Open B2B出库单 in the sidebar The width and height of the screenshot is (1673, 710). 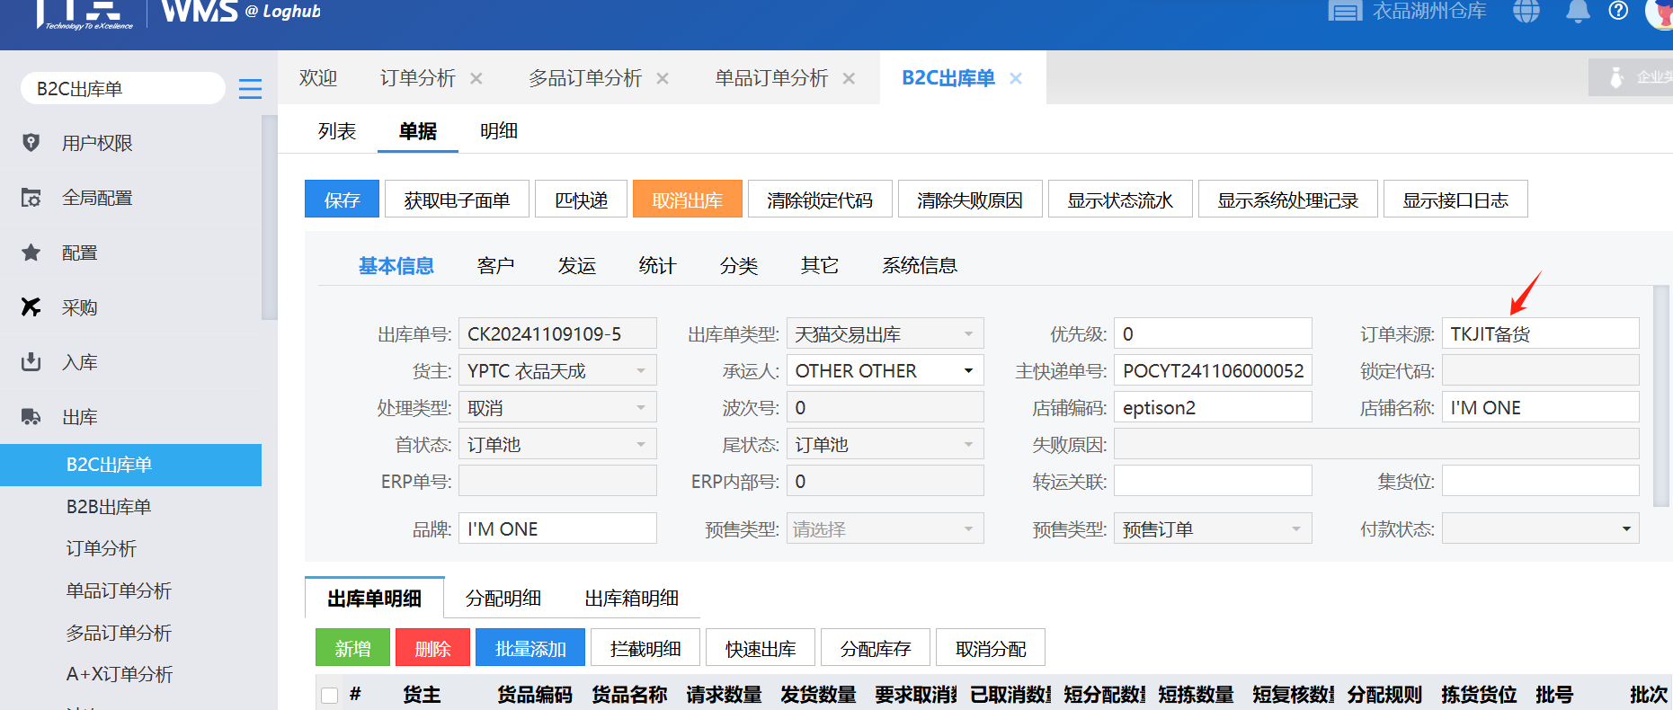109,507
